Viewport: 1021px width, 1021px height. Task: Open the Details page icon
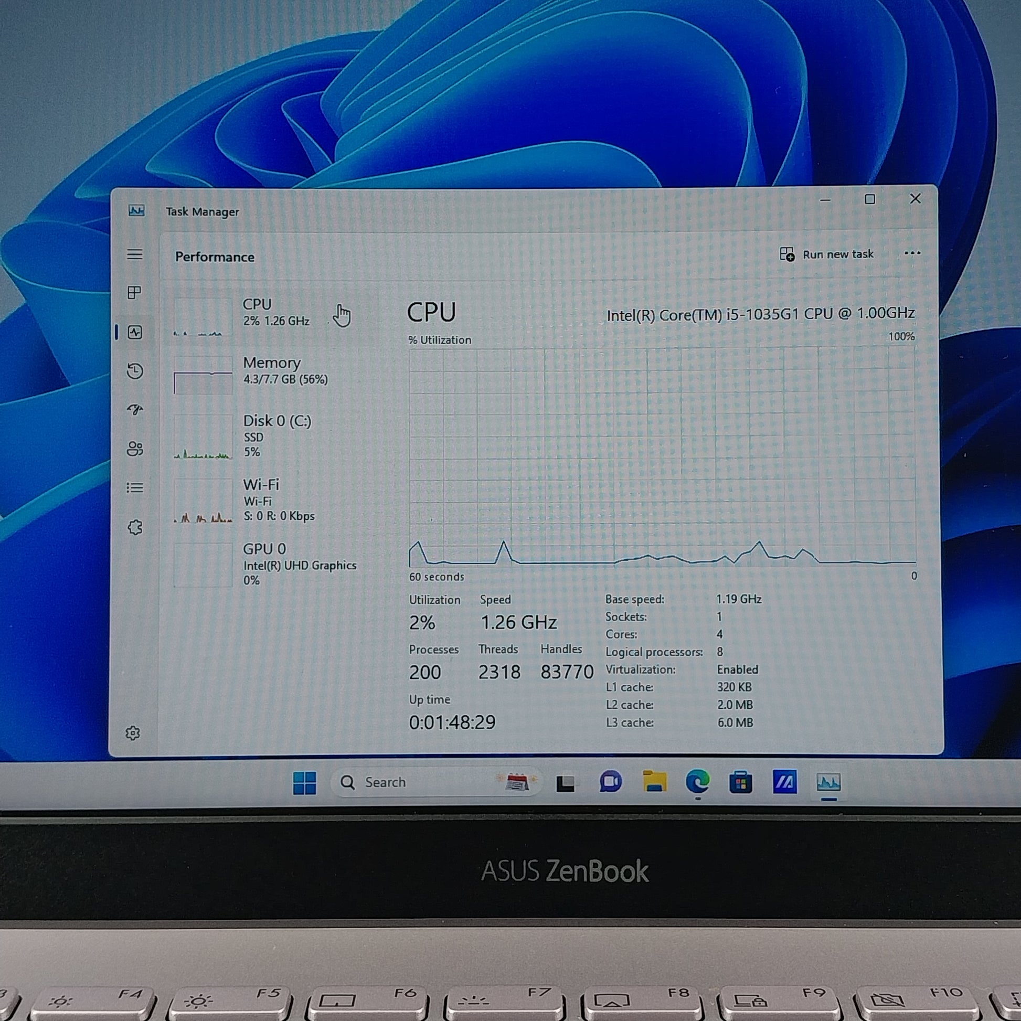[135, 487]
